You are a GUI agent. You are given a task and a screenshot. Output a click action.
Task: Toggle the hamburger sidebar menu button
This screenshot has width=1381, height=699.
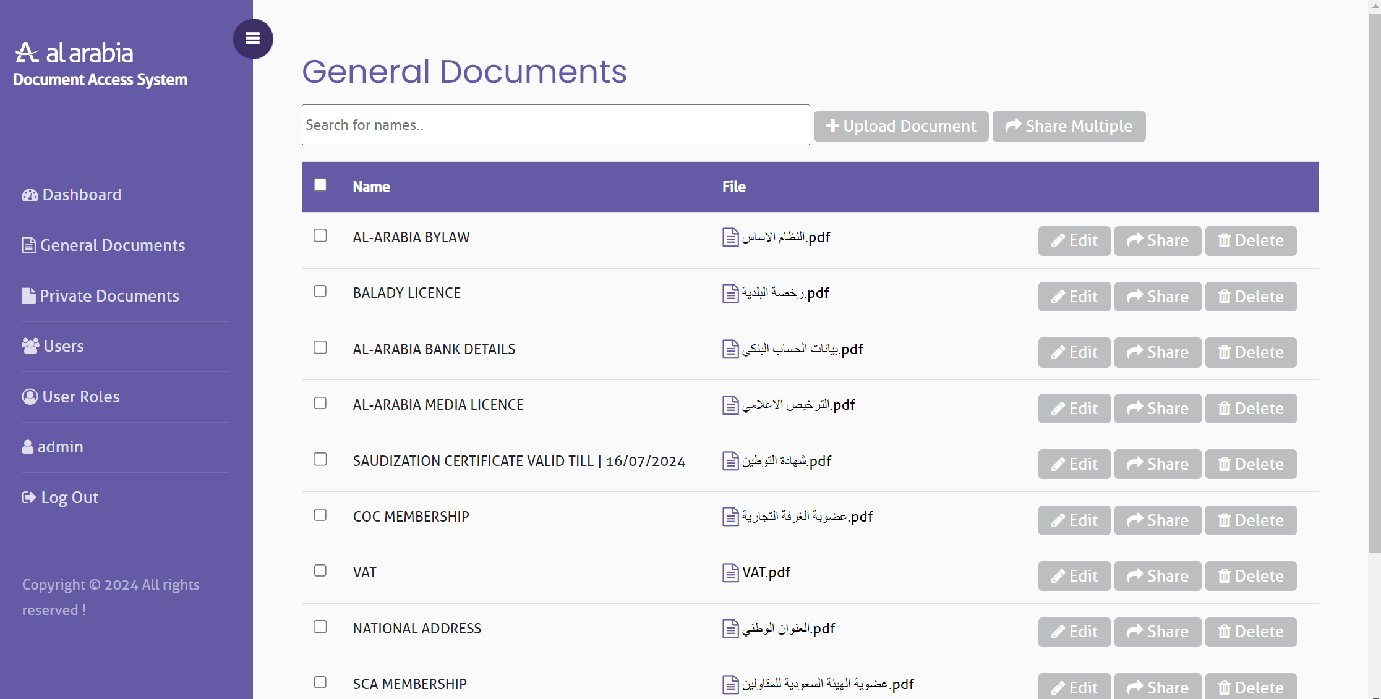252,38
